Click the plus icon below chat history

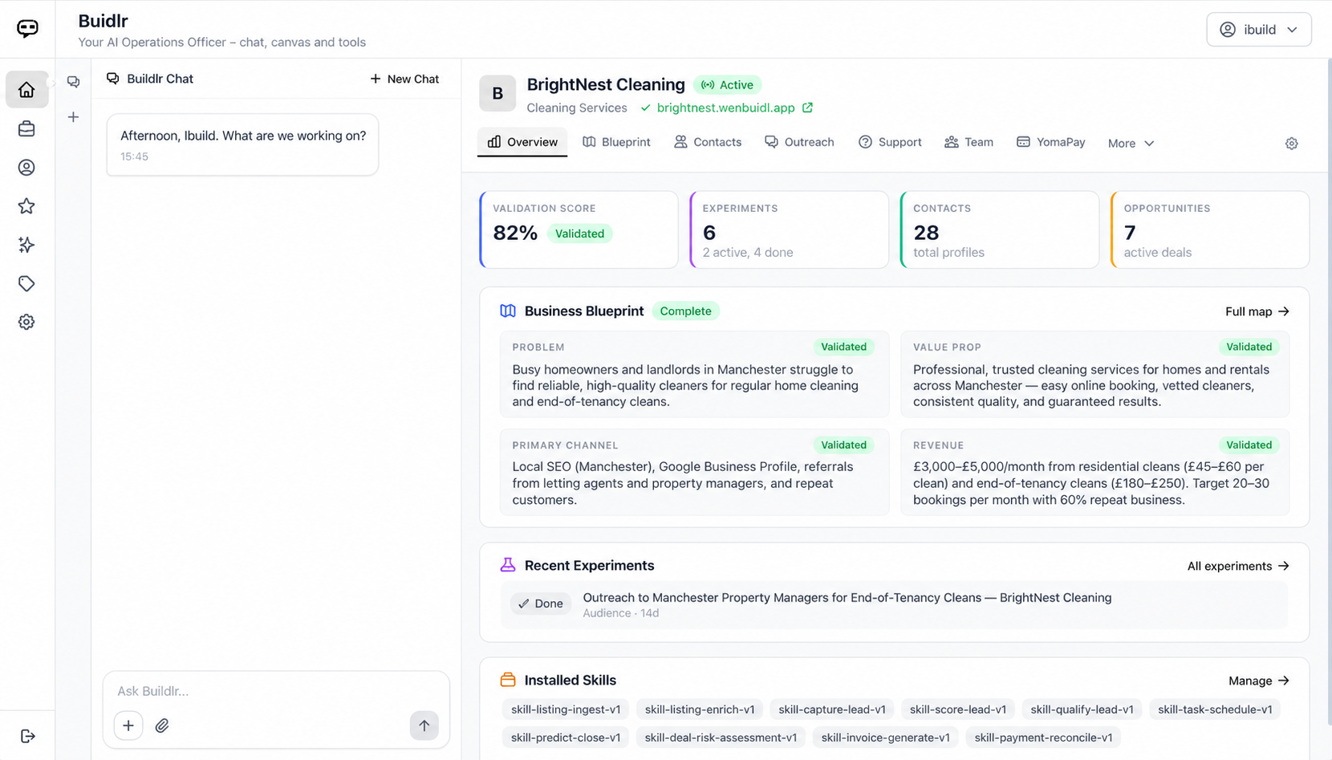click(73, 117)
